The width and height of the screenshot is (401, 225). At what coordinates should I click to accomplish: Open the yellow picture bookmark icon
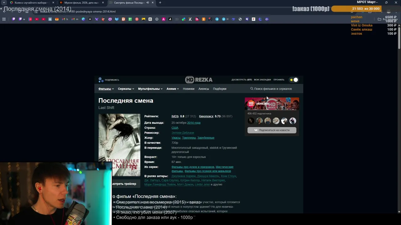point(143,19)
